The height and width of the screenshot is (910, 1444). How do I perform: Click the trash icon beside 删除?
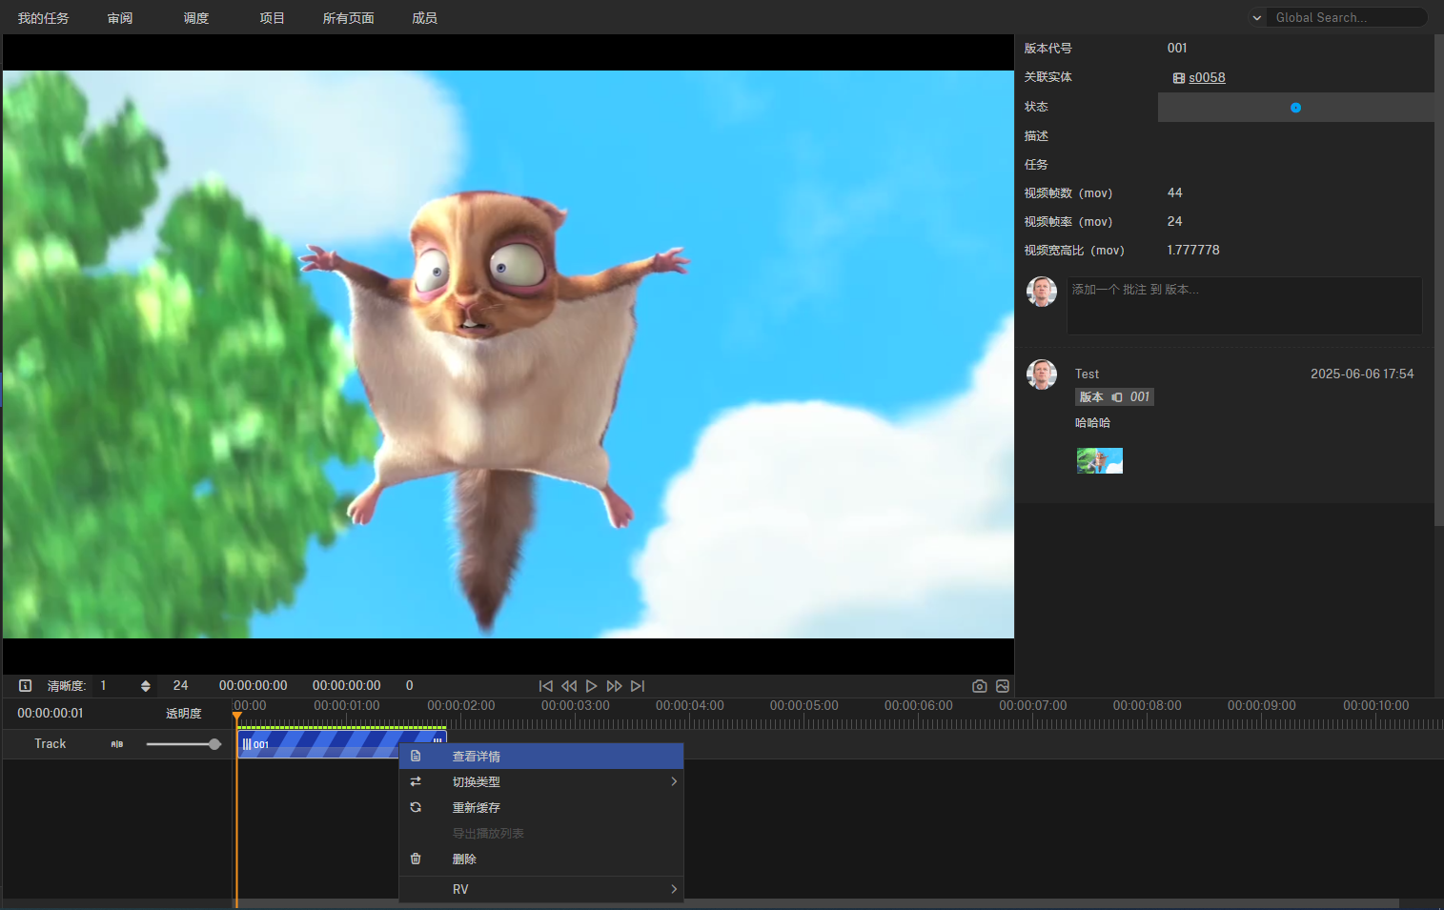pos(416,859)
